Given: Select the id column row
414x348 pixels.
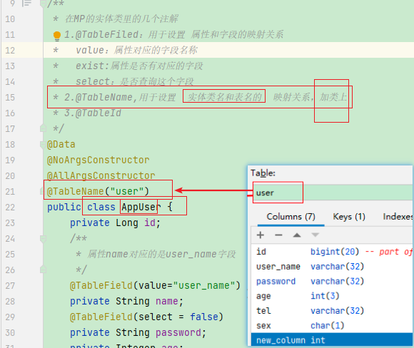Looking at the screenshot, I should coord(332,252).
